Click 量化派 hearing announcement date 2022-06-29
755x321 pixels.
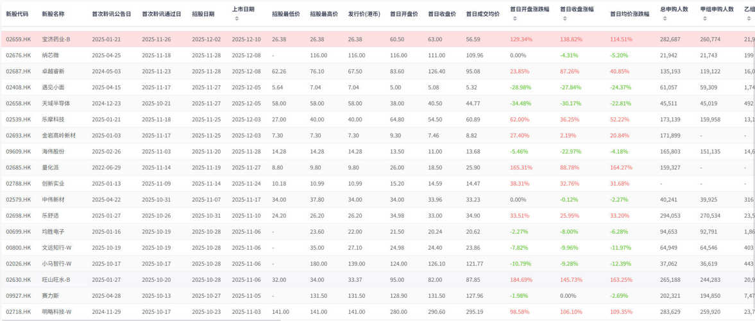pyautogui.click(x=106, y=168)
